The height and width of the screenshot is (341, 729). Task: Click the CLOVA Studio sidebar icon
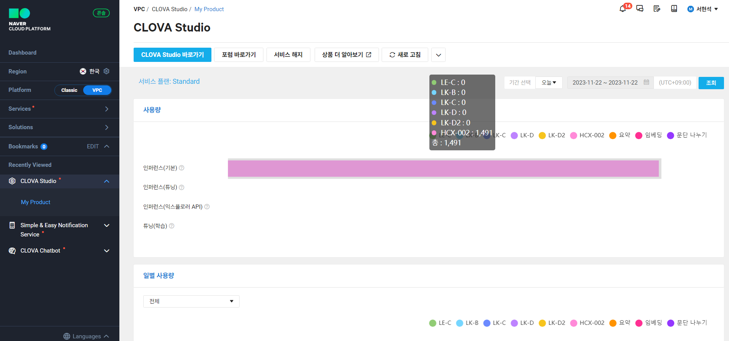click(x=12, y=181)
